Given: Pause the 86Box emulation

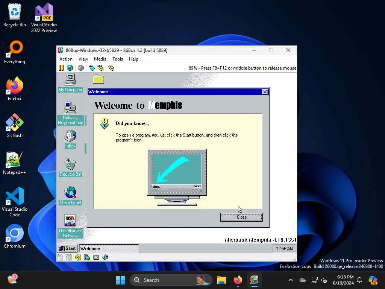Looking at the screenshot, I should (x=61, y=68).
